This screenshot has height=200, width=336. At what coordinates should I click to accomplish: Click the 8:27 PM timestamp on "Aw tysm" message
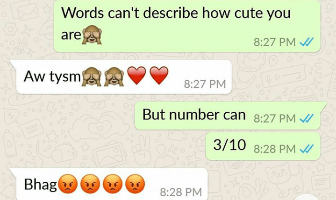pos(205,84)
